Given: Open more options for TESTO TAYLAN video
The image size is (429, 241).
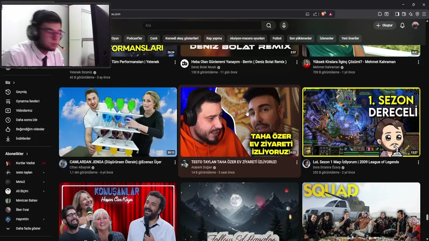Looking at the screenshot, I should point(297,162).
